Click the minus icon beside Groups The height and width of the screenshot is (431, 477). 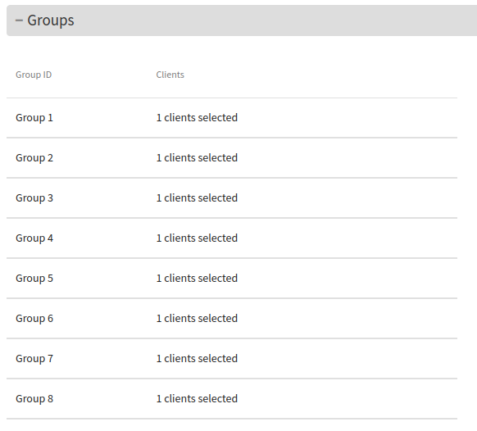coord(19,20)
